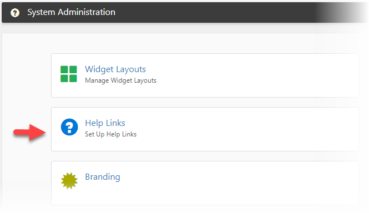
Task: Click the dark header bar's empty middle
Action: pos(212,12)
